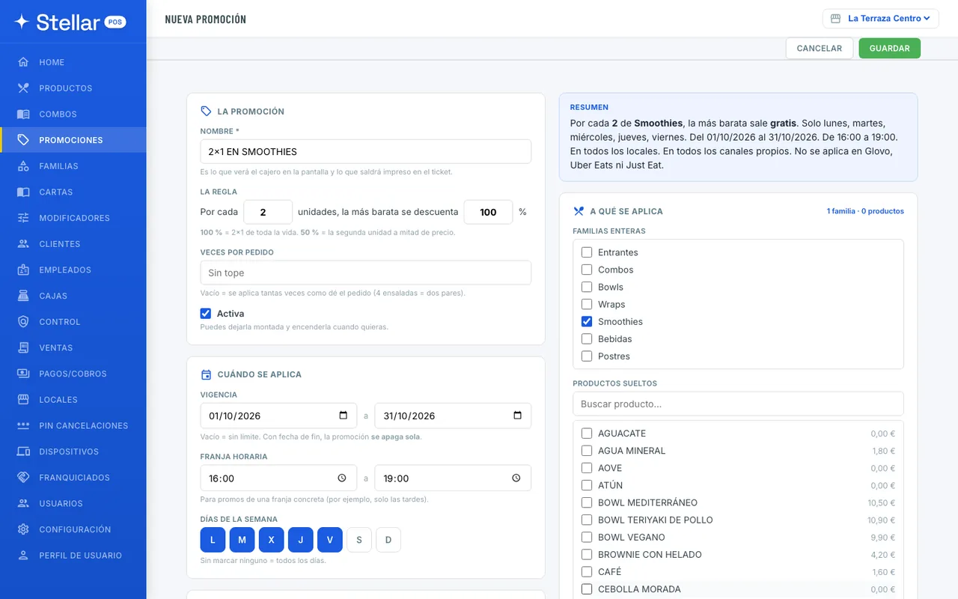The height and width of the screenshot is (599, 958).
Task: Click the Combos sidebar icon
Action: tap(23, 114)
